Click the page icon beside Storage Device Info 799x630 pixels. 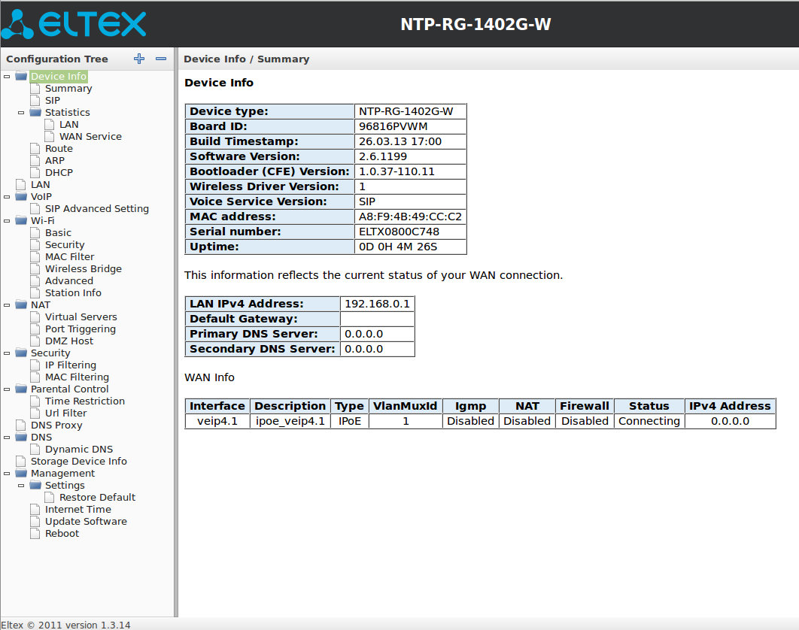[x=20, y=462]
